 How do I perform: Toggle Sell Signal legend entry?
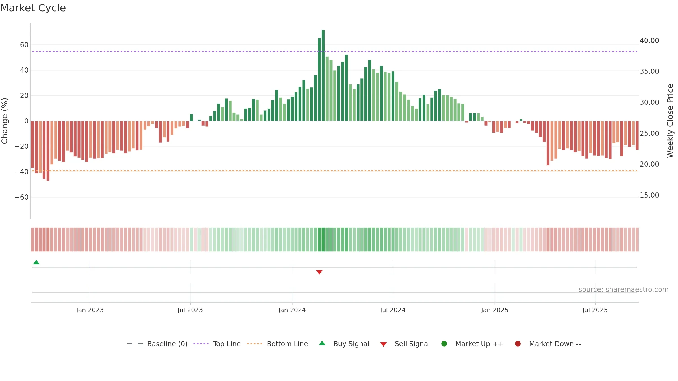405,344
